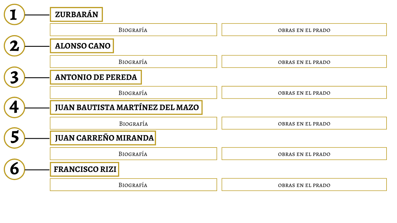Open Zurbarán's Biografía
Screen dimensions: 397x223
(133, 30)
